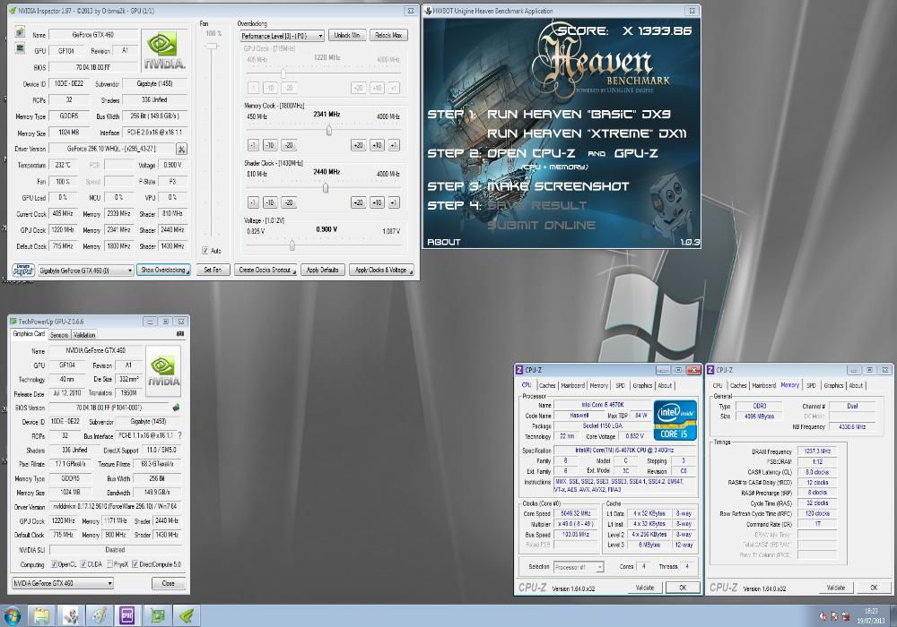This screenshot has width=897, height=627.
Task: Open the Performance Level [3] - (P0) dropdown
Action: pos(282,36)
